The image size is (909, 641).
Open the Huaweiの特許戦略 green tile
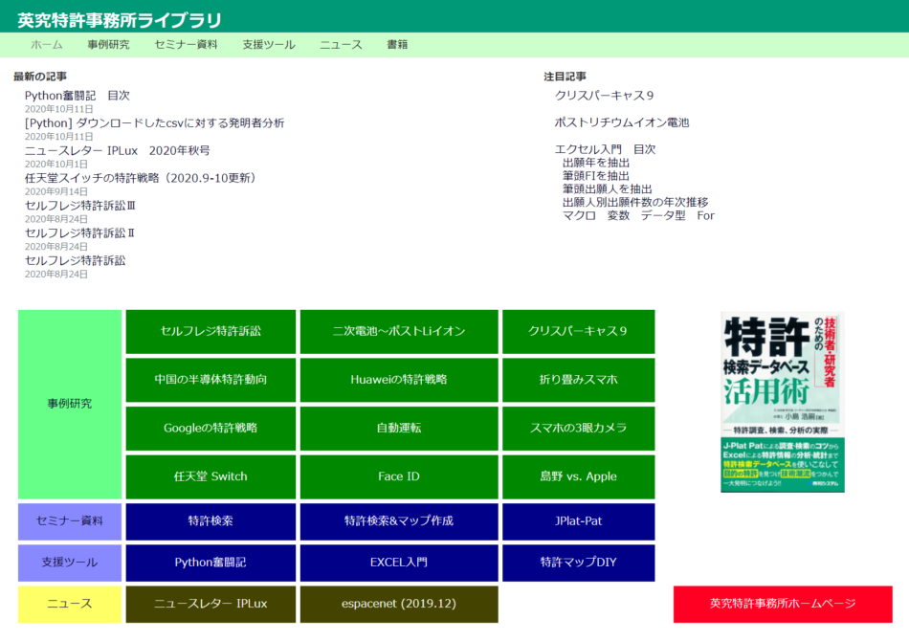(x=399, y=380)
